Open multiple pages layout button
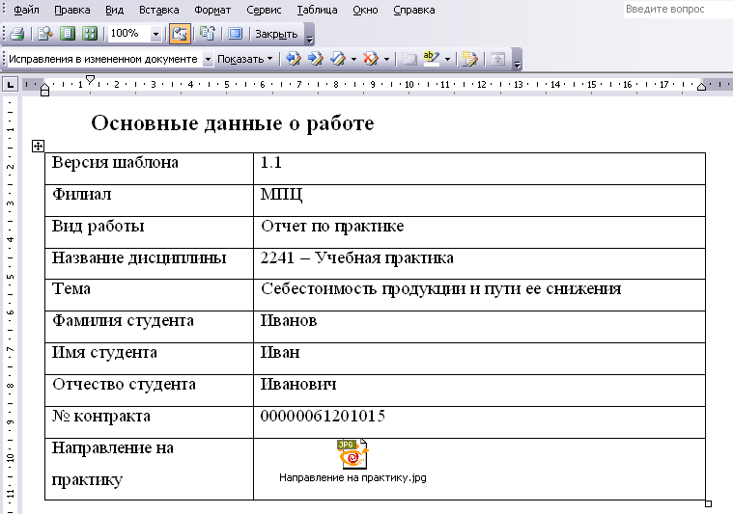 click(90, 34)
